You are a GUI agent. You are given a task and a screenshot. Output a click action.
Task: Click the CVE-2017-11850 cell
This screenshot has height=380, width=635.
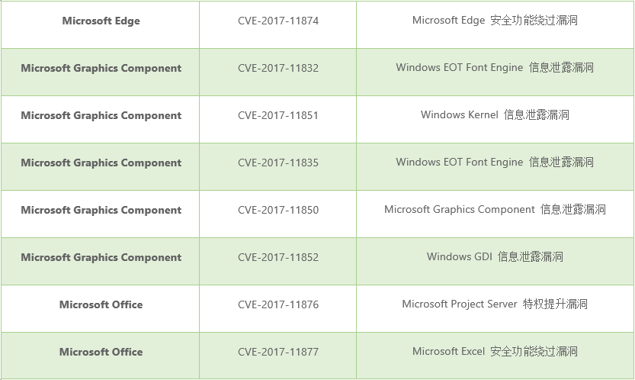[x=277, y=211]
